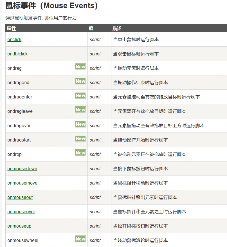Click the 描述 column header
227x247 pixels.
117,28
